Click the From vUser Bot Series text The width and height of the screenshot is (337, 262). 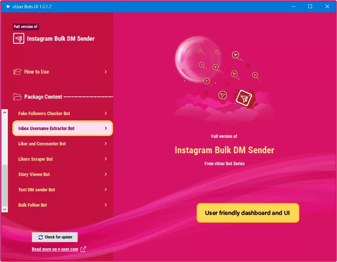224,164
